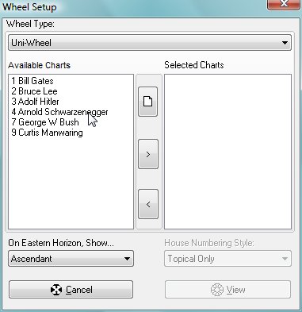Close the Wheel Setup window
This screenshot has height=312, width=302.
tap(284, 5)
